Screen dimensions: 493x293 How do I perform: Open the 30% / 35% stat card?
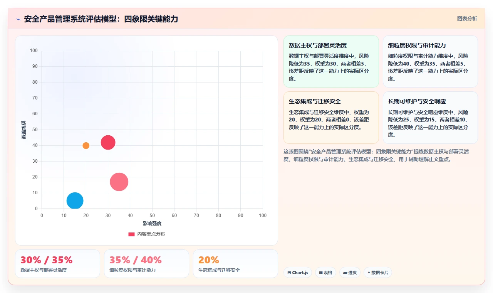[57, 264]
